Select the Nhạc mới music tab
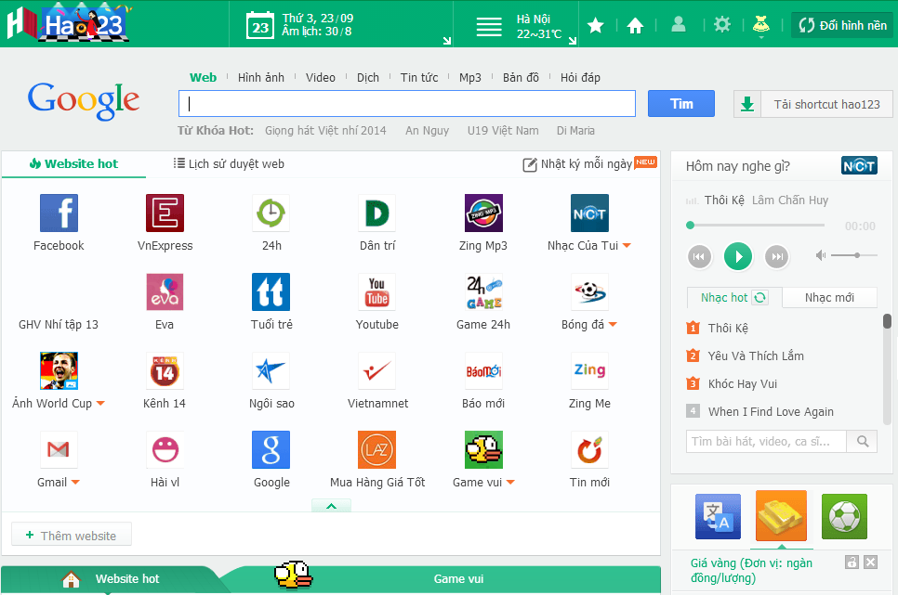Viewport: 898px width, 595px height. (829, 297)
